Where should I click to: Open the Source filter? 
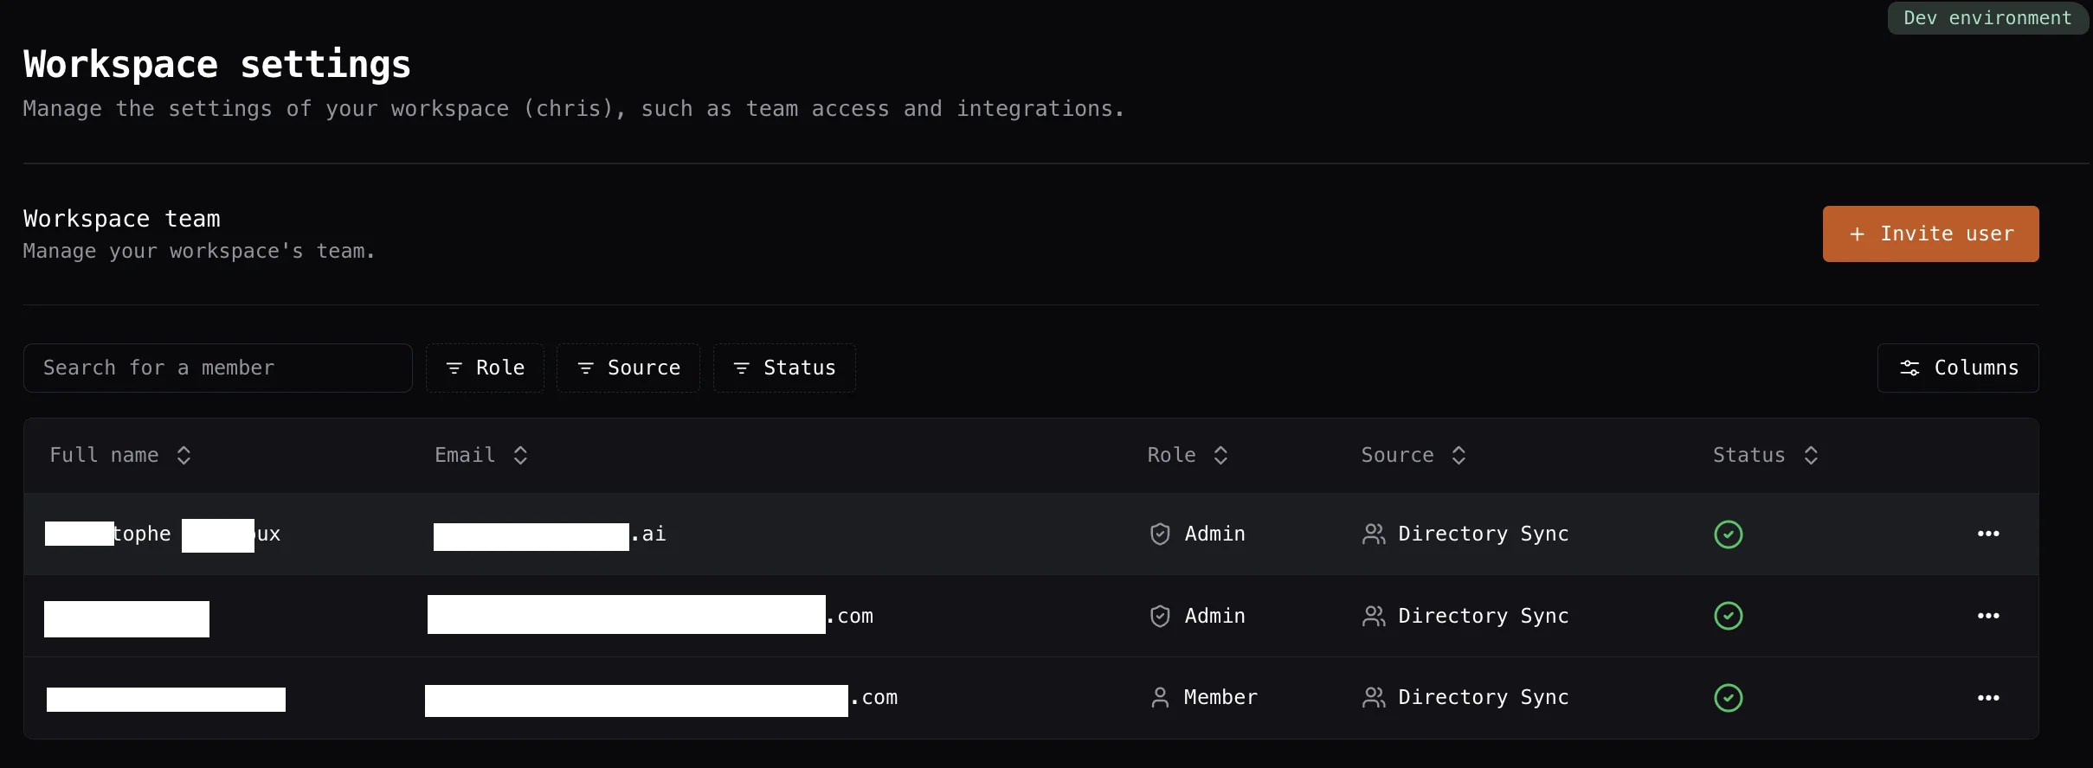click(628, 368)
